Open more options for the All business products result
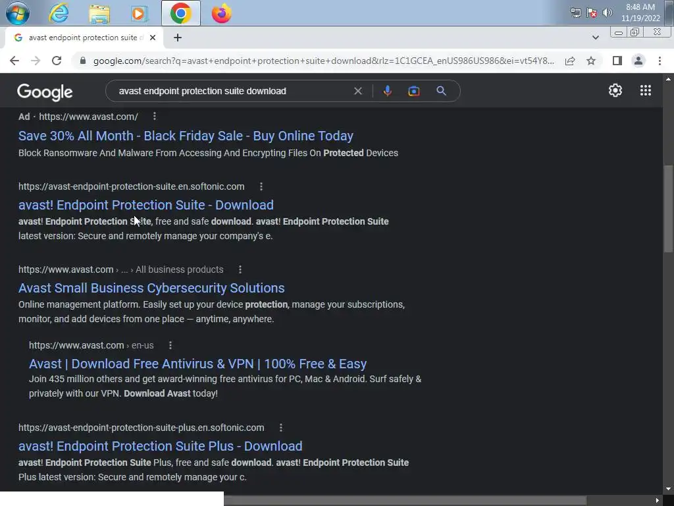 (x=240, y=269)
